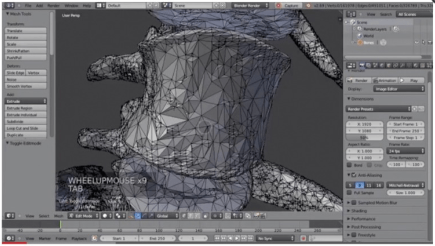Click the Animation render button
The height and width of the screenshot is (246, 435).
pyautogui.click(x=384, y=81)
